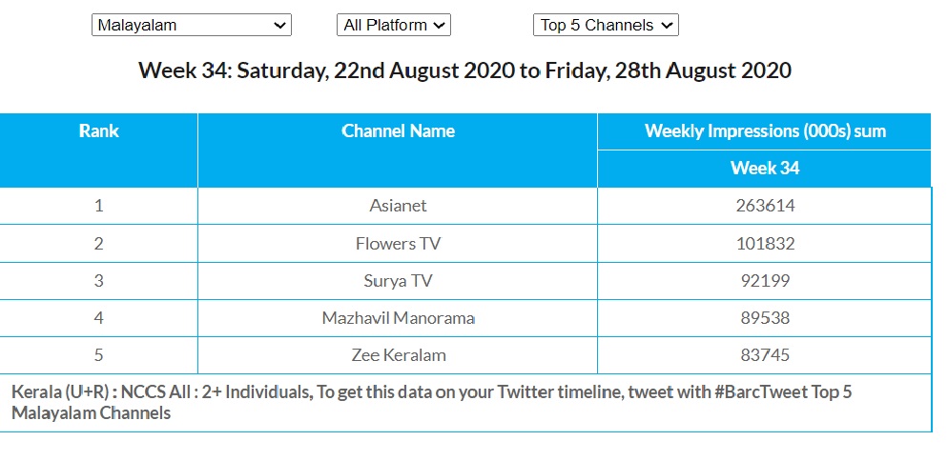The image size is (948, 461).
Task: Select the impressions value 83745
Action: click(x=765, y=355)
